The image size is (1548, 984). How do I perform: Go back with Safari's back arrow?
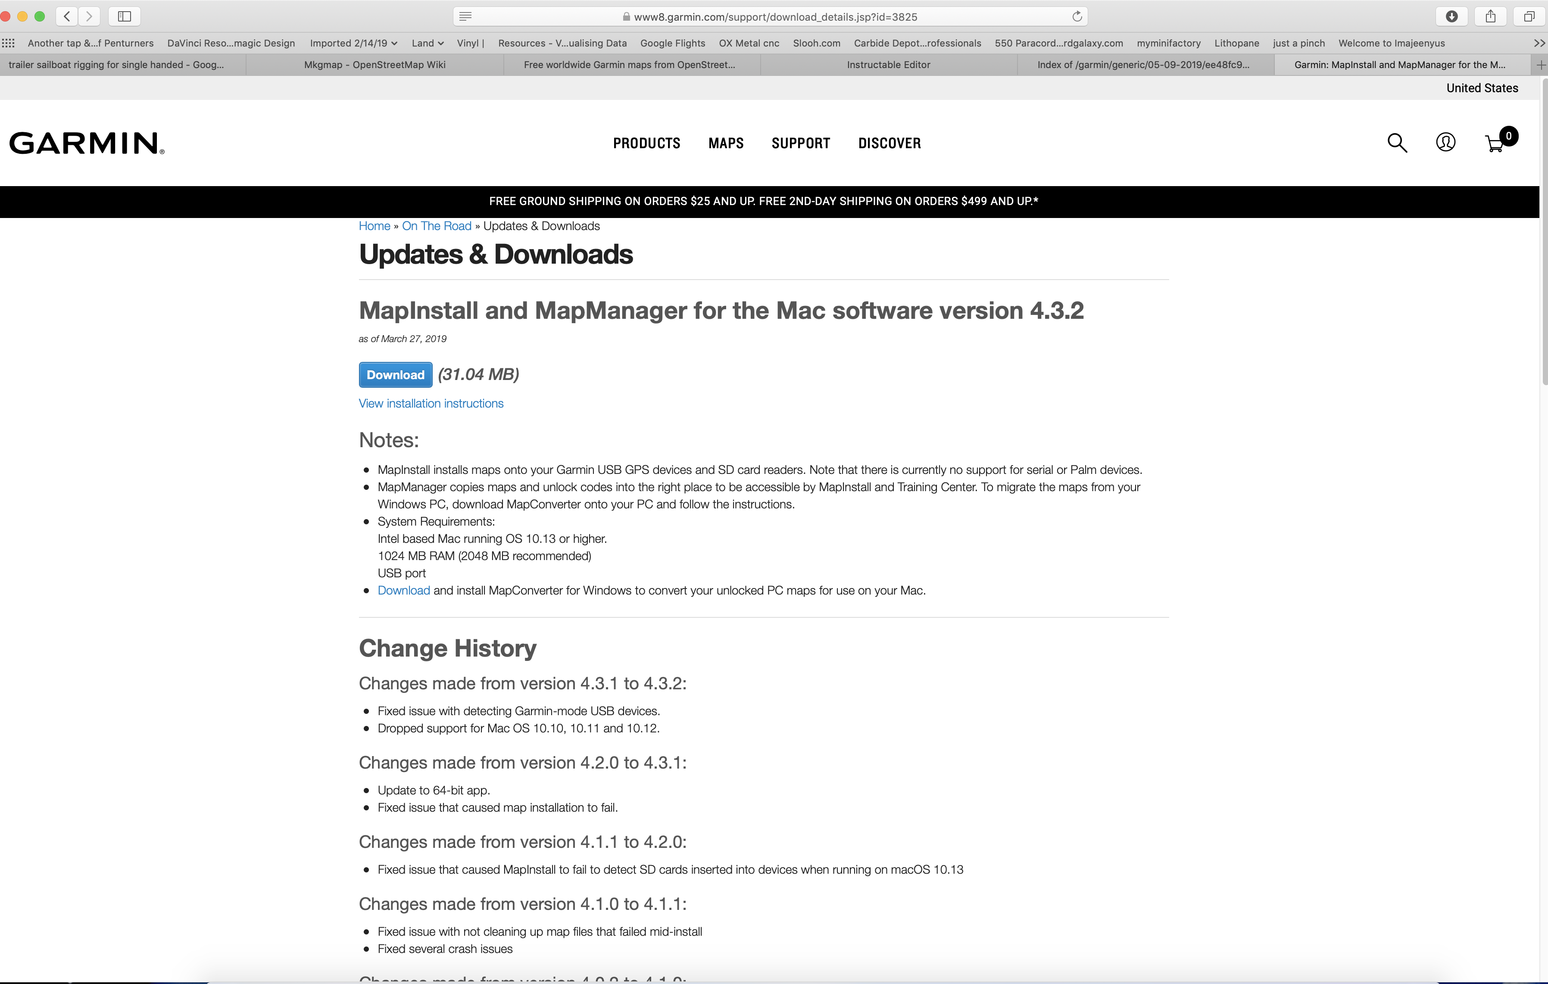coord(67,16)
